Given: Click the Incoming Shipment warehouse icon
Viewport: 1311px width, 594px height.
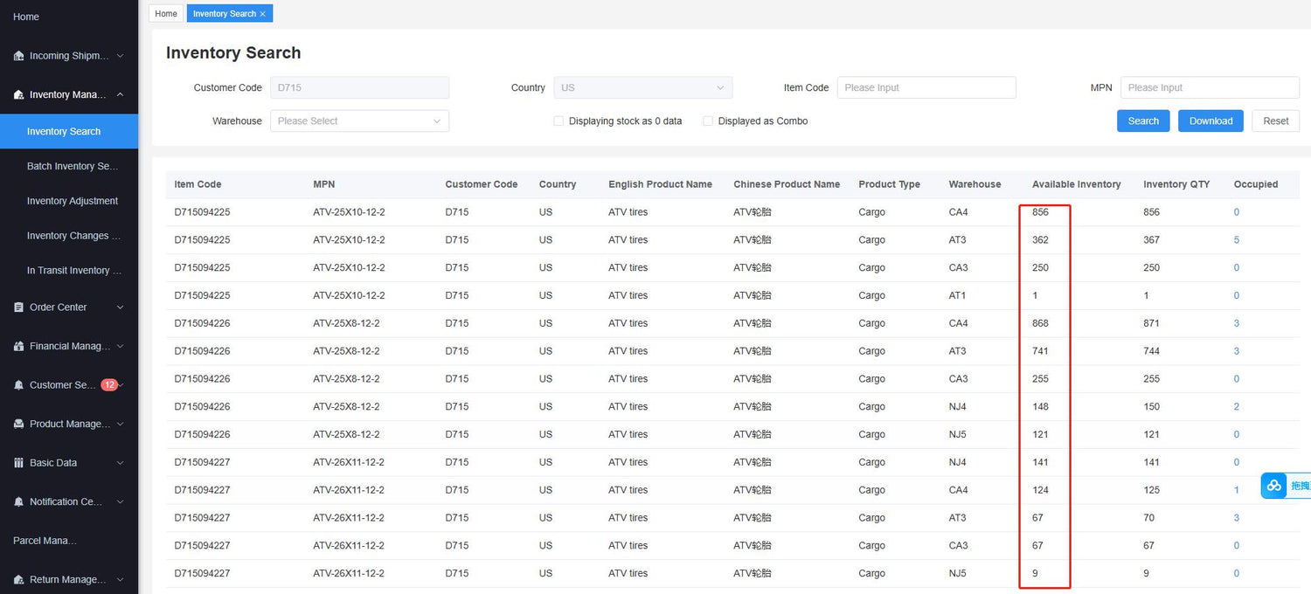Looking at the screenshot, I should coord(19,56).
